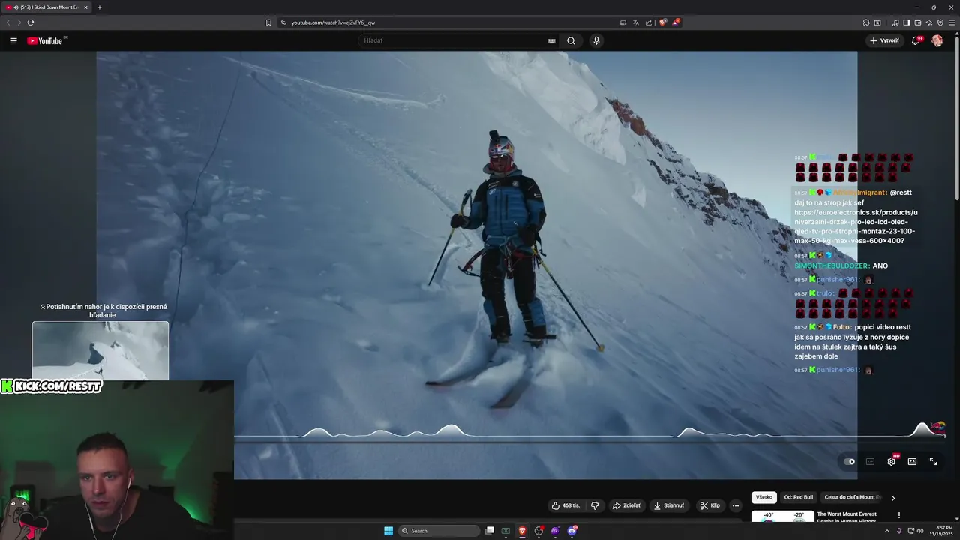The image size is (960, 540).
Task: Click the Klip scissors button
Action: coord(709,505)
